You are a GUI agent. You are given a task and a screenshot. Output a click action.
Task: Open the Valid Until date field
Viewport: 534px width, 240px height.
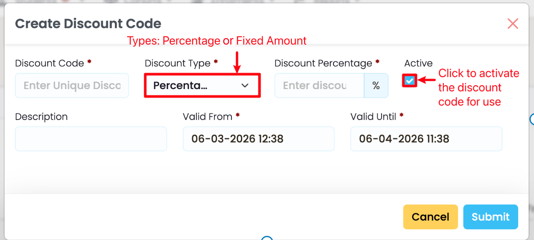[426, 139]
